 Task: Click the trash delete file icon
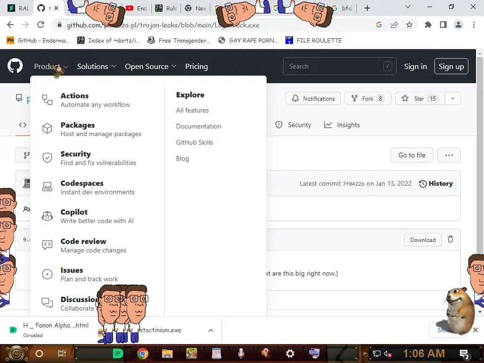coord(450,239)
